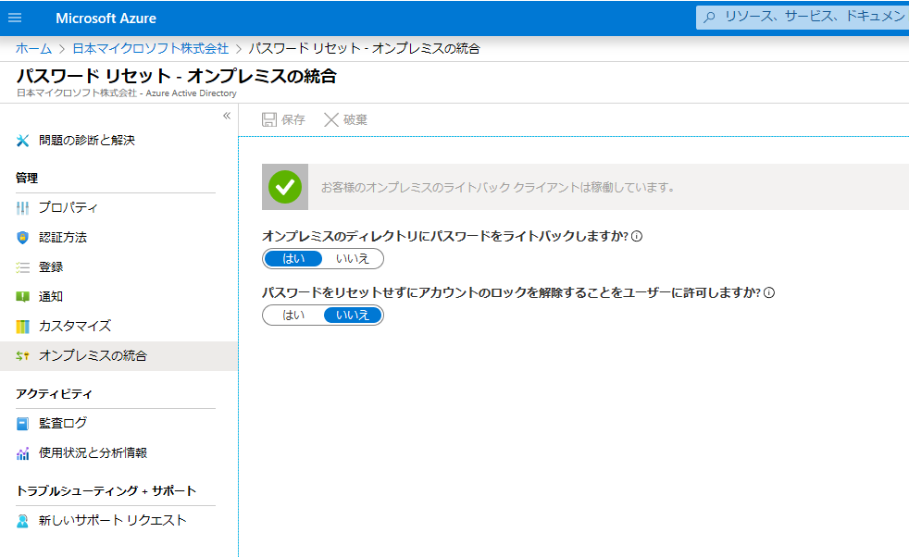The image size is (909, 557).
Task: Click the アカウントのロックを解除 question text
Action: point(511,292)
